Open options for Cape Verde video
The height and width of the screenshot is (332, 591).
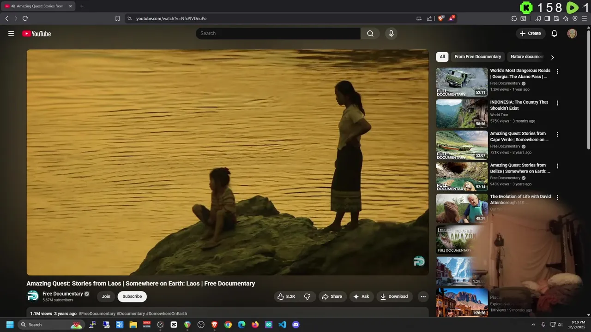[557, 135]
